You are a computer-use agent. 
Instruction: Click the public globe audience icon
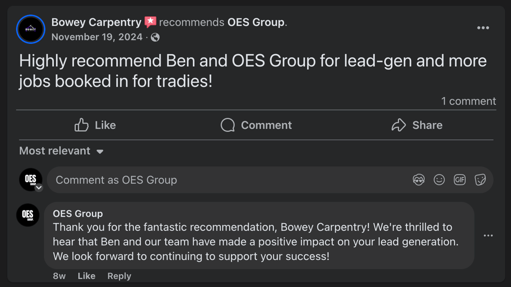[155, 37]
